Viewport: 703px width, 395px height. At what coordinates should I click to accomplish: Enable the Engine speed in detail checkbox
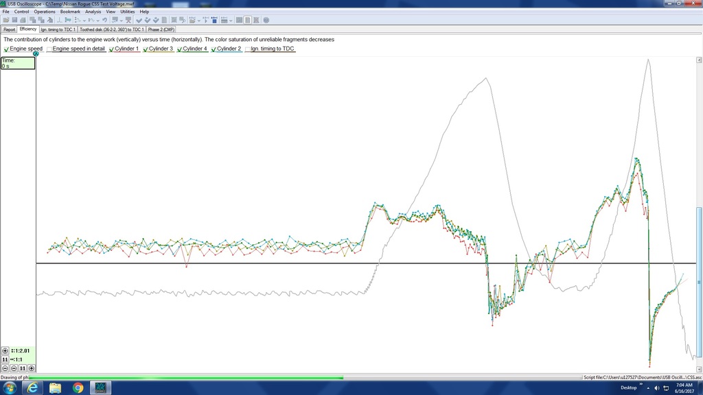49,49
